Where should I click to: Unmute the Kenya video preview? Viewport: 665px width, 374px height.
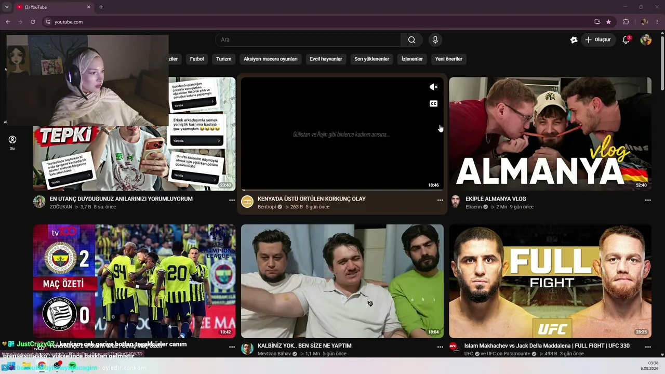(433, 87)
